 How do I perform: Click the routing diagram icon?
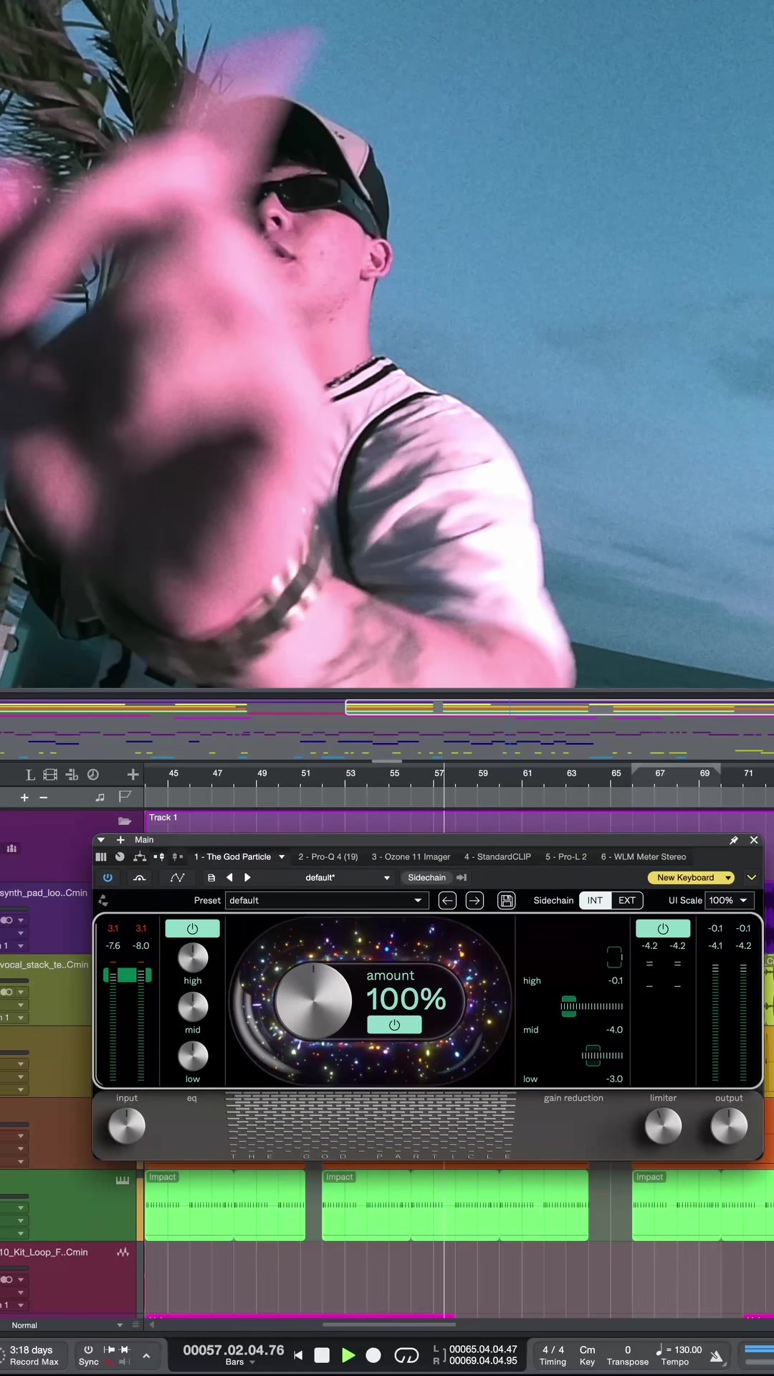(x=139, y=856)
